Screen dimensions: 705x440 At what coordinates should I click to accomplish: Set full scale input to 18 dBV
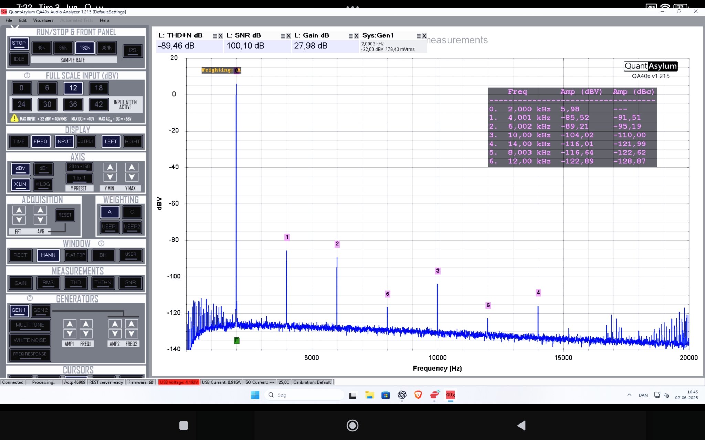[99, 88]
